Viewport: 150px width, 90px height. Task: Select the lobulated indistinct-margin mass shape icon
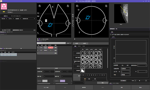pos(96,58)
